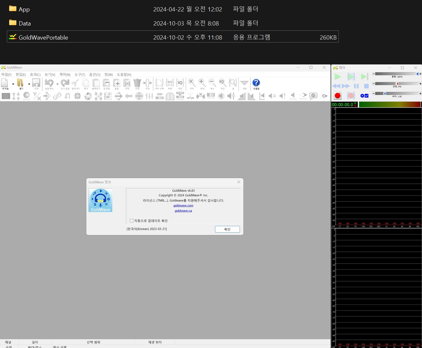This screenshot has width=422, height=348.
Task: Click the 확인 button in the info dialog
Action: coord(227,229)
